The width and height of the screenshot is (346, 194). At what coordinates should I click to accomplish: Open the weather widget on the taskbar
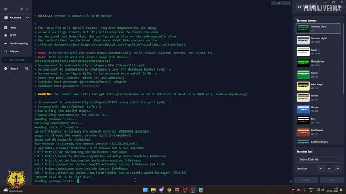13,190
